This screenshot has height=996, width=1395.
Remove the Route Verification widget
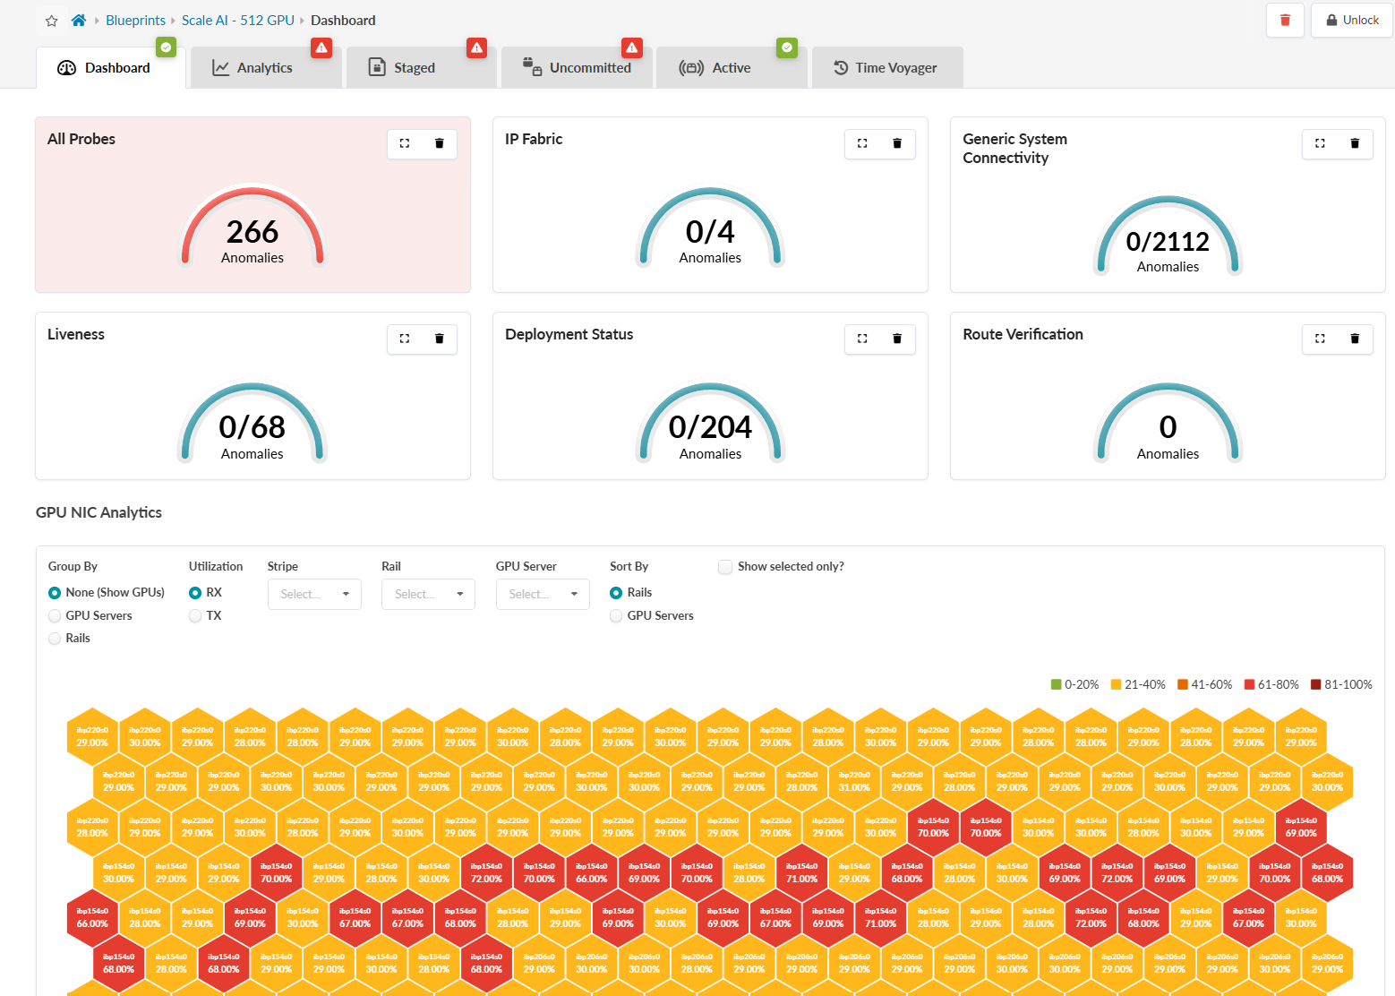tap(1355, 339)
